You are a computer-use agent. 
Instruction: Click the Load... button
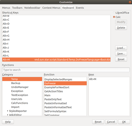click(121, 48)
